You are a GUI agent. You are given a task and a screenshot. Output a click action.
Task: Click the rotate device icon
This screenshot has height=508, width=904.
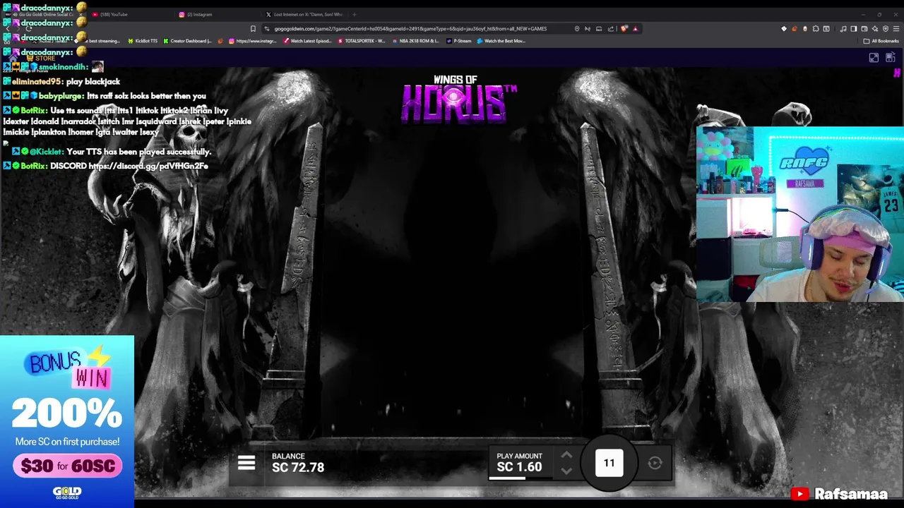[x=890, y=58]
